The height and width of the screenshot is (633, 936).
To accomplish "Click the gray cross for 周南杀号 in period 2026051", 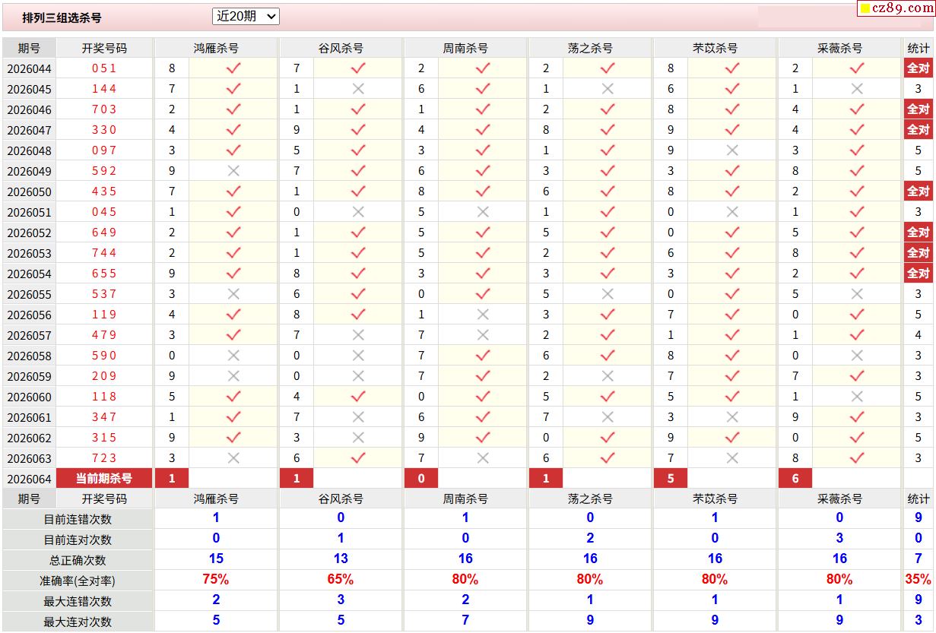I will click(x=483, y=212).
